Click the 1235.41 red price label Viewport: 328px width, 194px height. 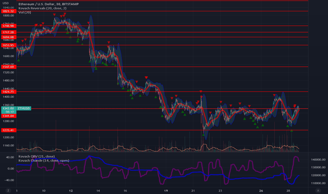point(8,130)
